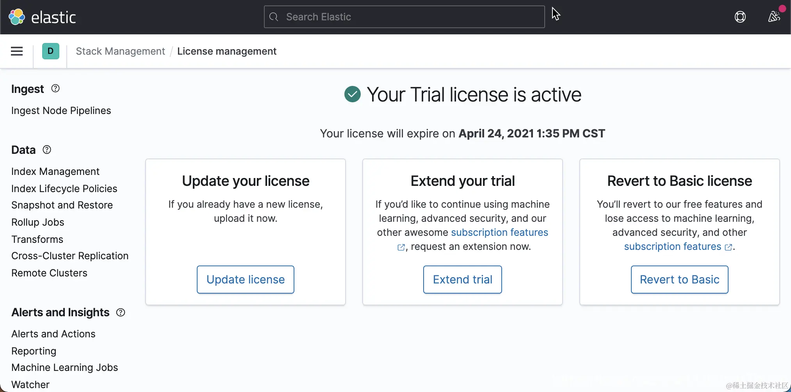Screen dimensions: 791x392
Task: Go to Stack Management breadcrumb
Action: [x=120, y=51]
